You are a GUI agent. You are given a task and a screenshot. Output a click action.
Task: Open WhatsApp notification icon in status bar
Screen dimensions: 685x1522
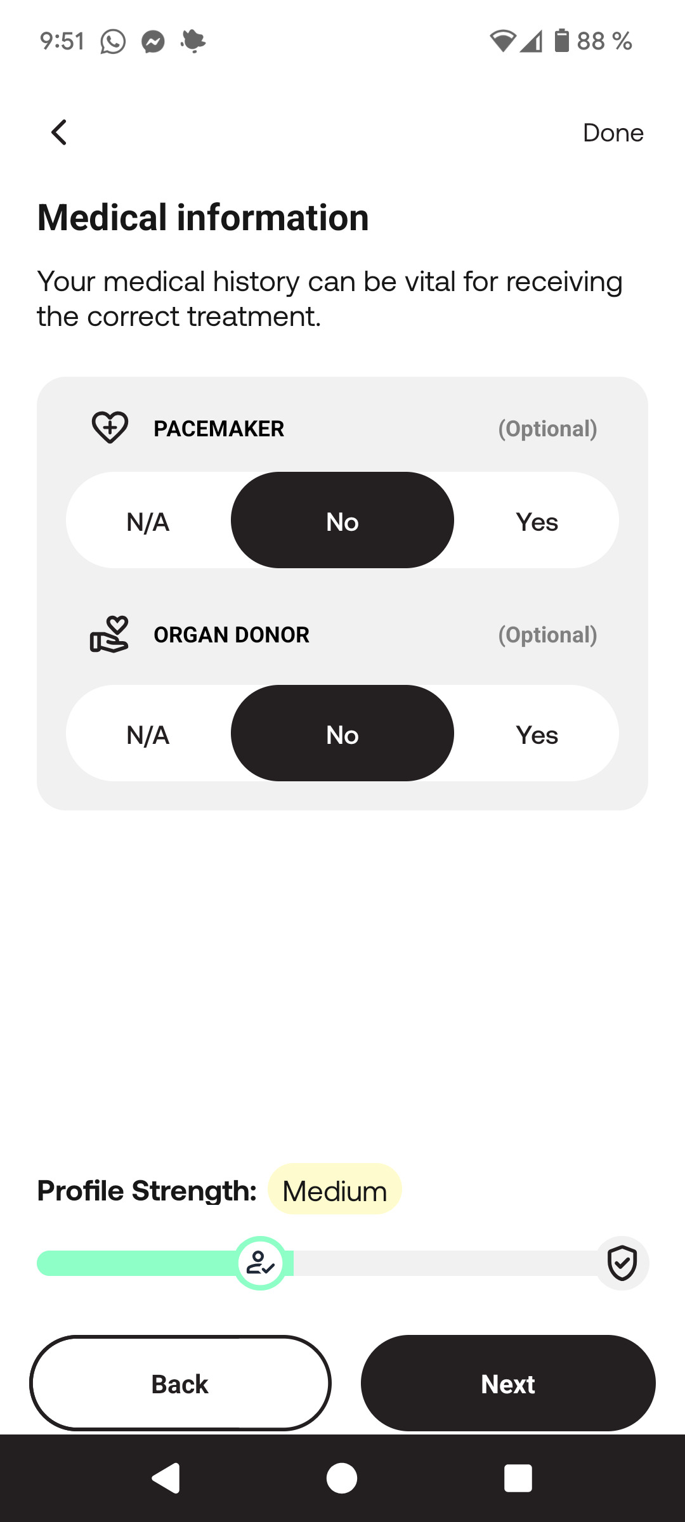[x=113, y=42]
